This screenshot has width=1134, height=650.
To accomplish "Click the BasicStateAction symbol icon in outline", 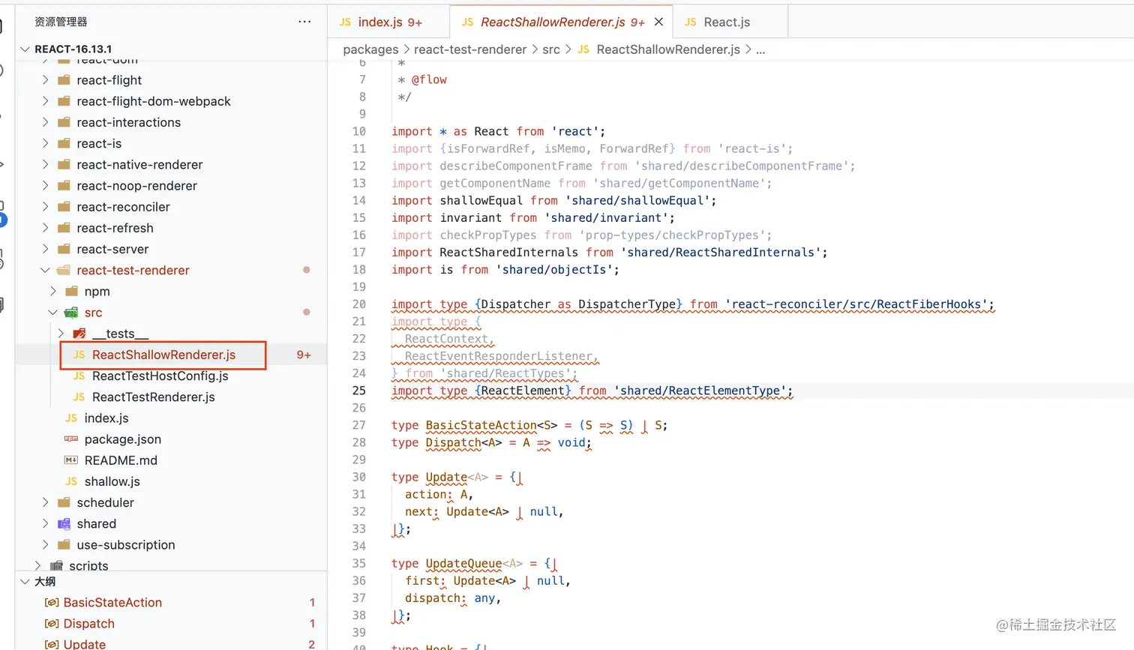I will pyautogui.click(x=52, y=602).
